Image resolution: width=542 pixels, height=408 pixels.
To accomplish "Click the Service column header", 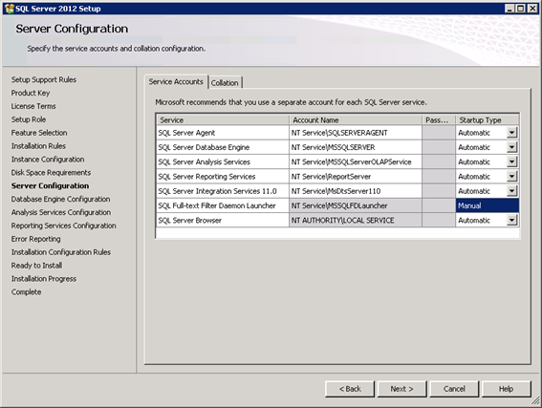I will pos(223,120).
